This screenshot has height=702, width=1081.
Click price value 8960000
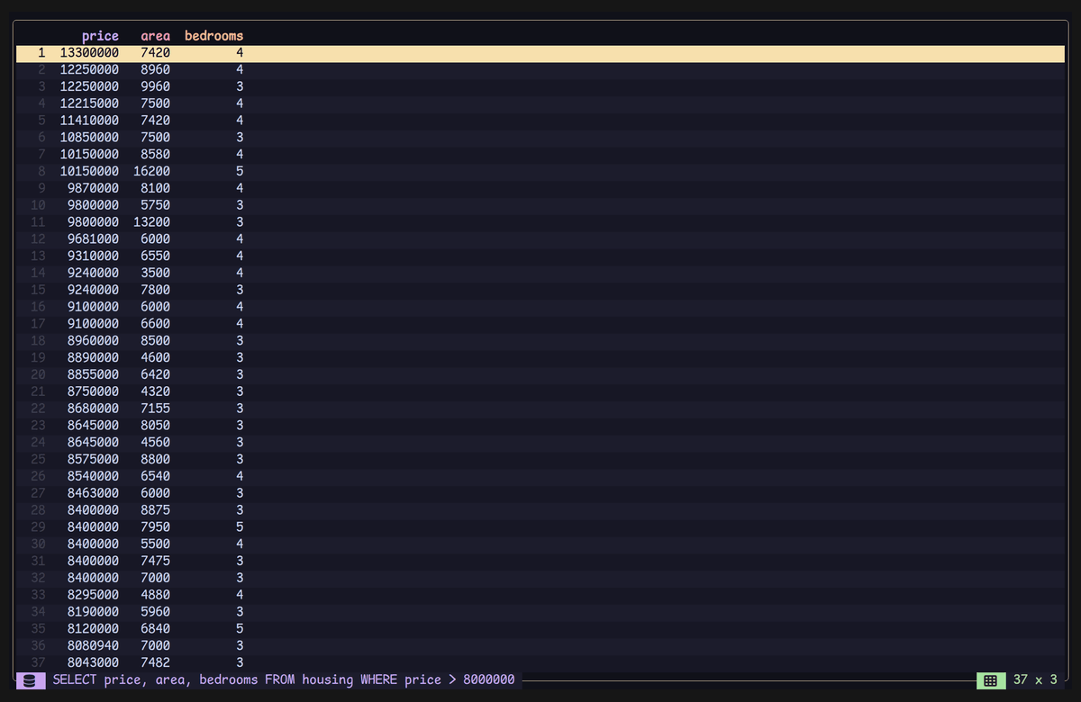point(93,341)
